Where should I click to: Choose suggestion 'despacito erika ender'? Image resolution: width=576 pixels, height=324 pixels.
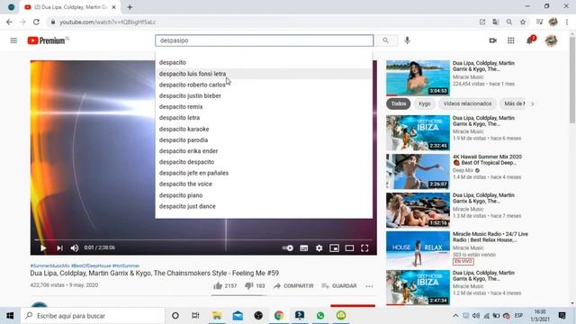pyautogui.click(x=264, y=151)
